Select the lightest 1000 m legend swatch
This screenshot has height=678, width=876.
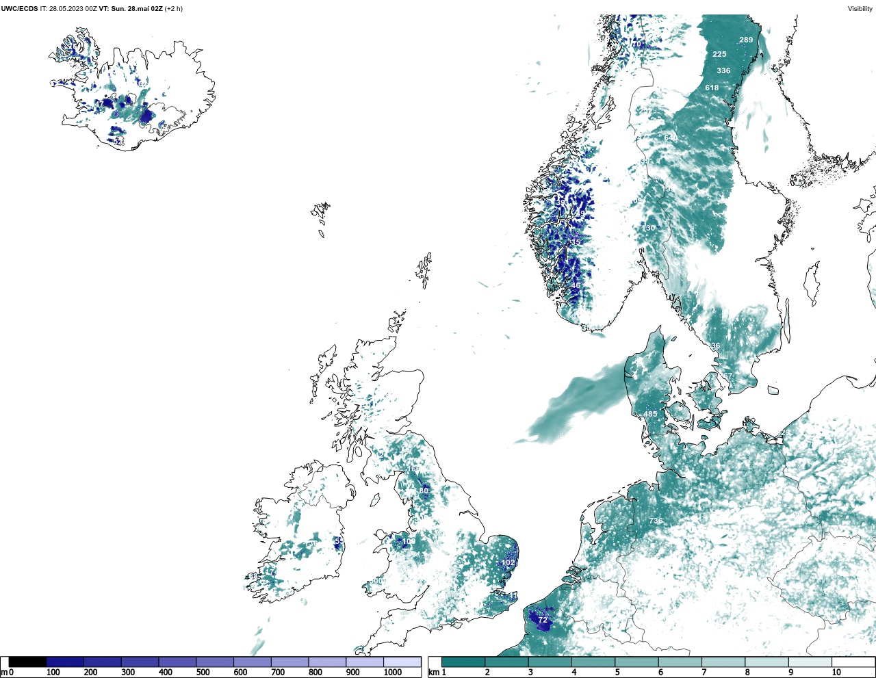402,662
